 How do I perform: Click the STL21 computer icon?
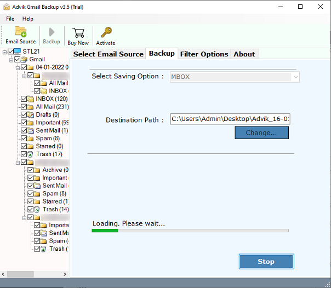click(18, 51)
